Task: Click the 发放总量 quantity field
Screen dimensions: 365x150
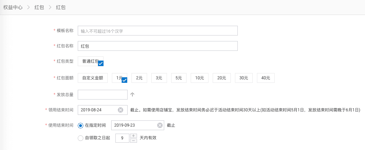Action: click(x=102, y=94)
